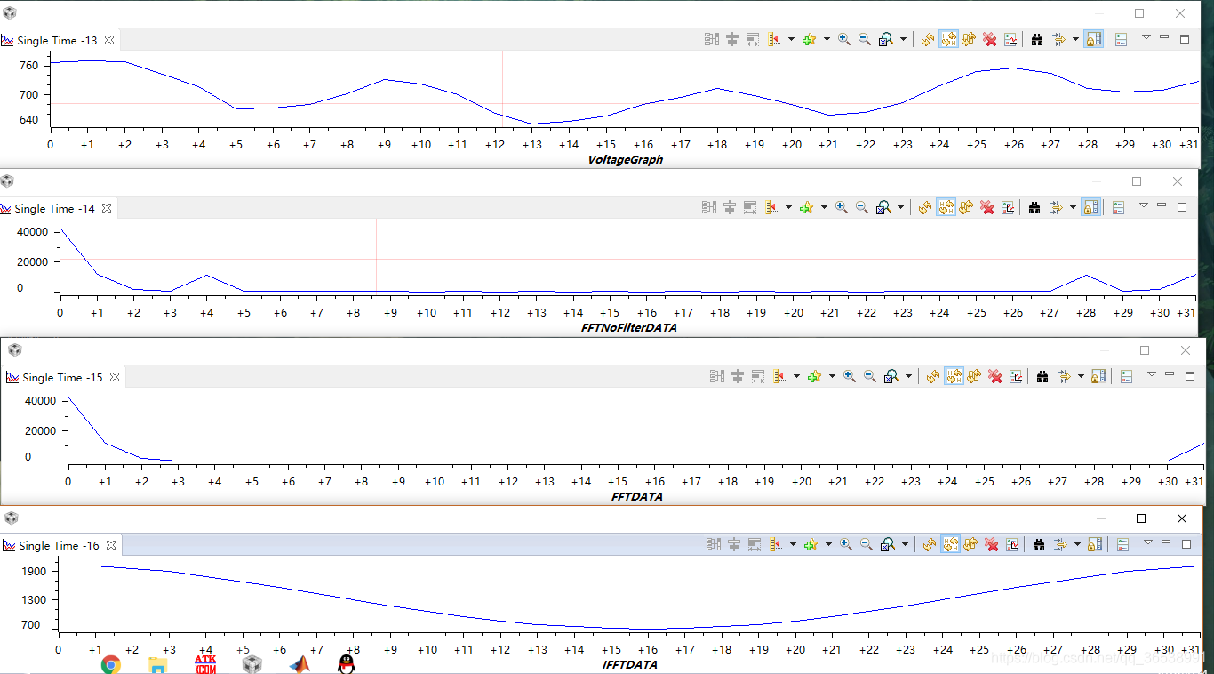Screen dimensions: 1214x674
Task: Open reset zoom dropdown arrow in Single Time -13
Action: pyautogui.click(x=904, y=40)
